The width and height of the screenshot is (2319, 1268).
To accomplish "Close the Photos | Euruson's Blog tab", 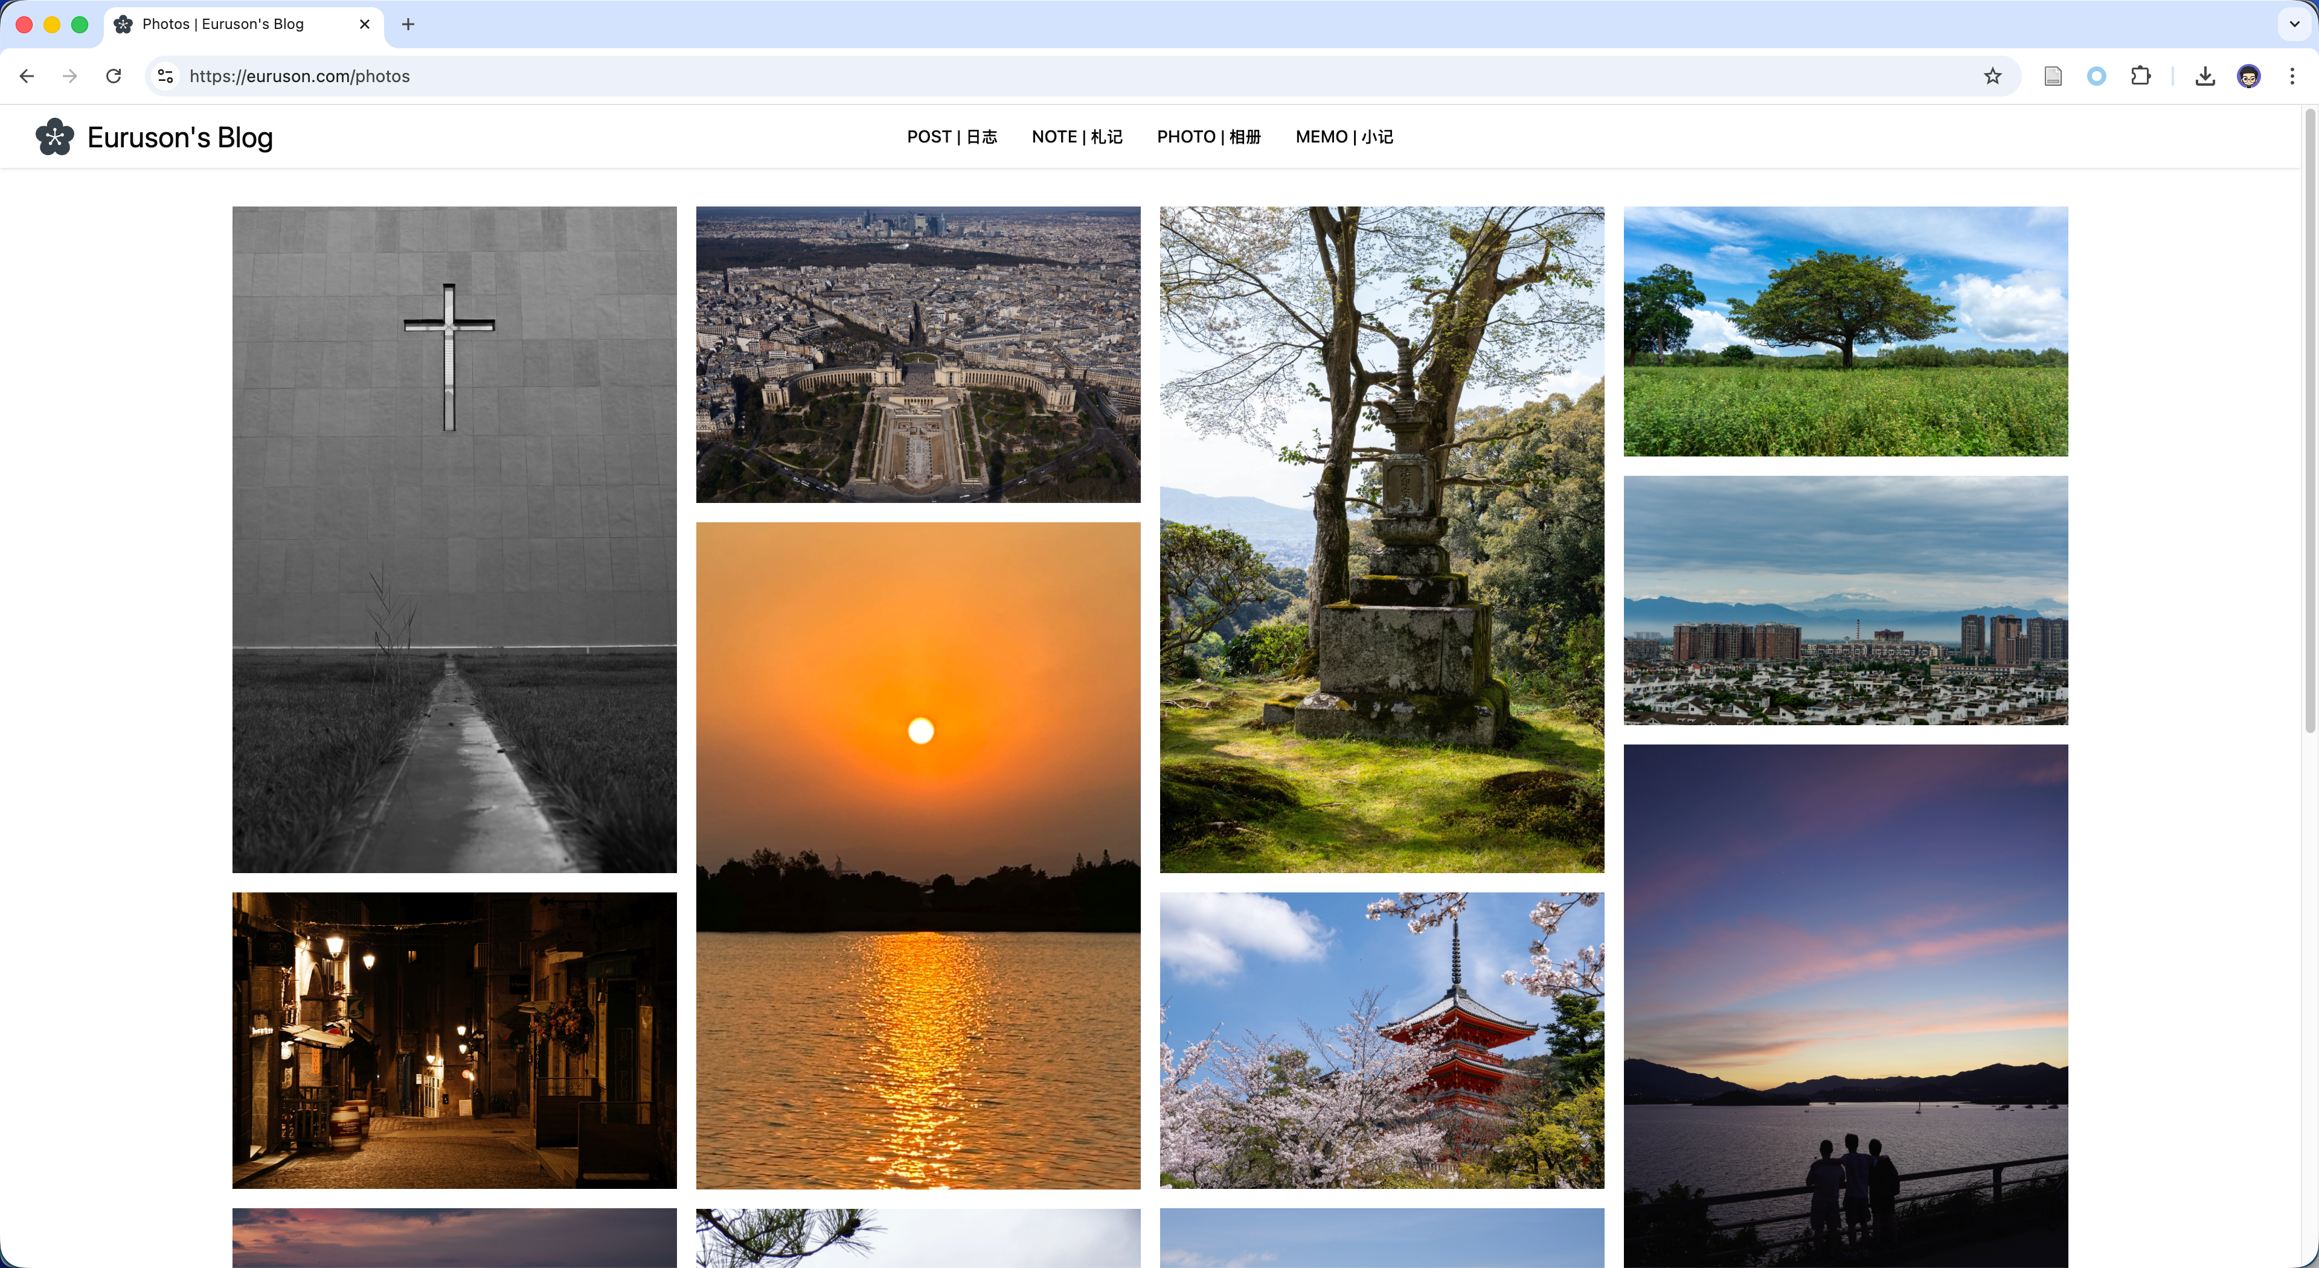I will [365, 24].
